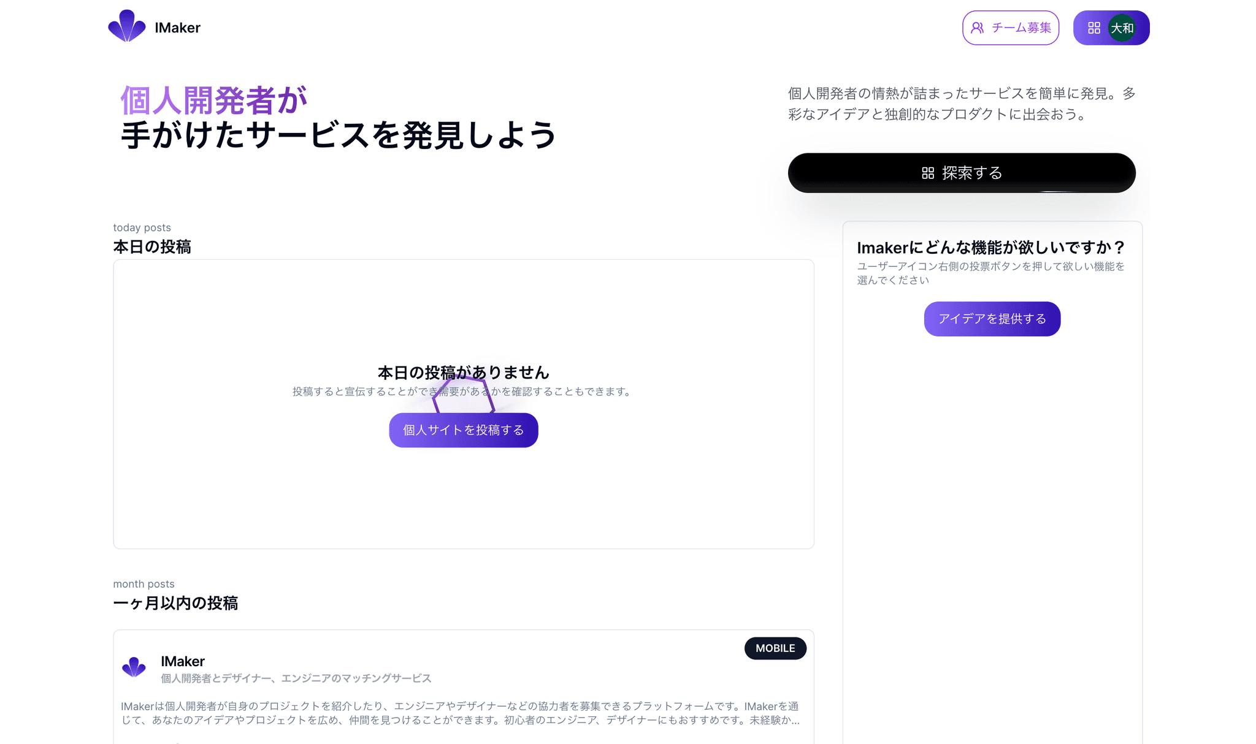Image resolution: width=1256 pixels, height=744 pixels.
Task: Click the Imakerにどんな機能が欲しいですか？ heading
Action: pyautogui.click(x=991, y=248)
